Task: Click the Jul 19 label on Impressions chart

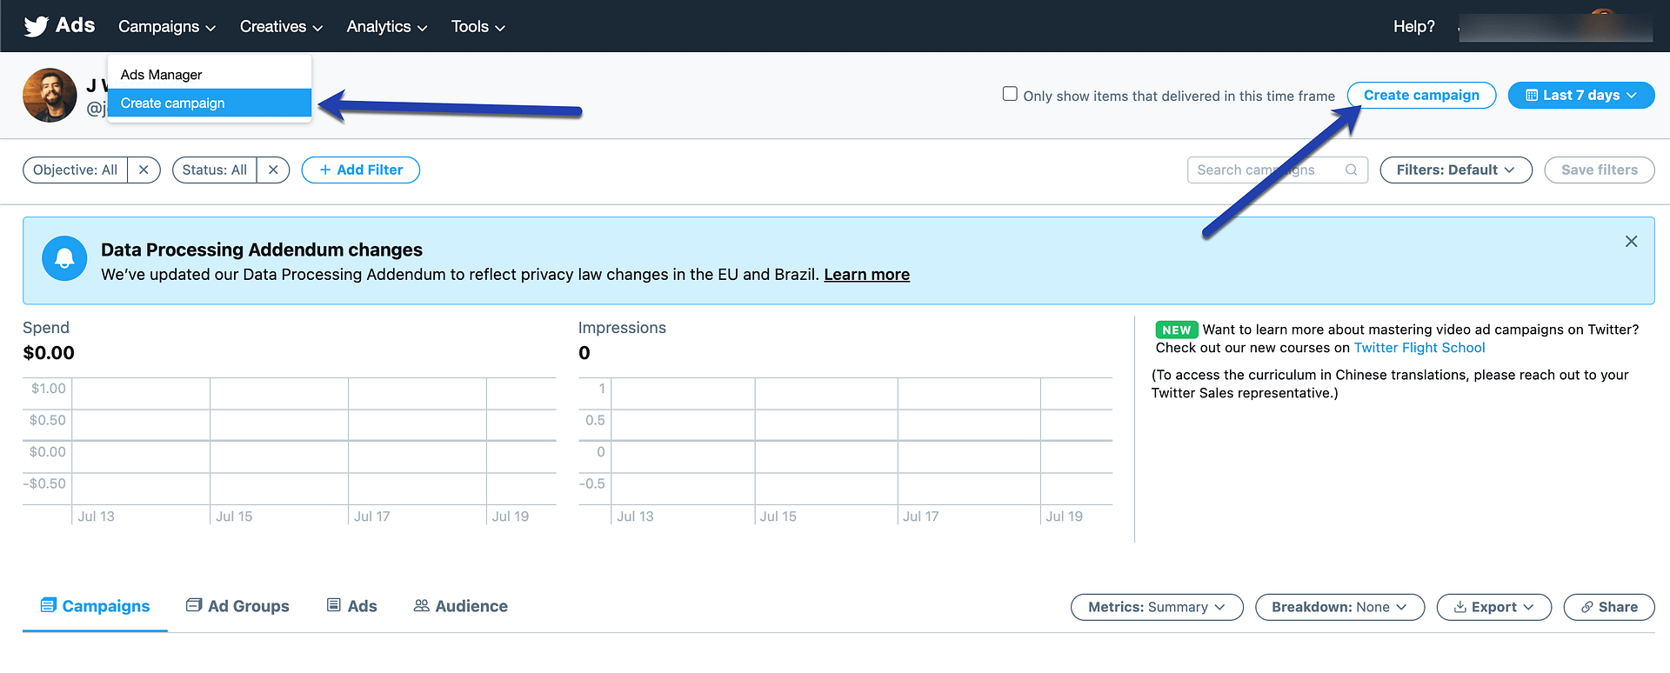Action: tap(1064, 516)
